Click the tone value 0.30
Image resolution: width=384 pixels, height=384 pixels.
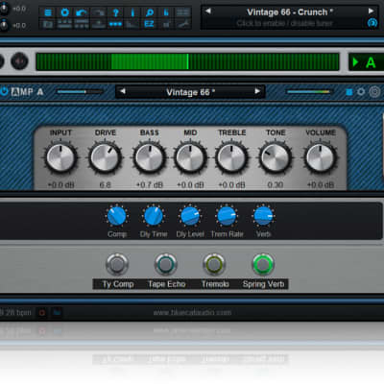coord(276,185)
